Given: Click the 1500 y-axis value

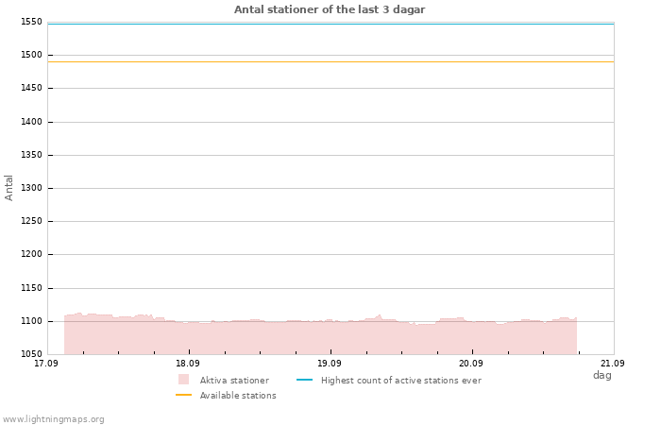Looking at the screenshot, I should 31,55.
